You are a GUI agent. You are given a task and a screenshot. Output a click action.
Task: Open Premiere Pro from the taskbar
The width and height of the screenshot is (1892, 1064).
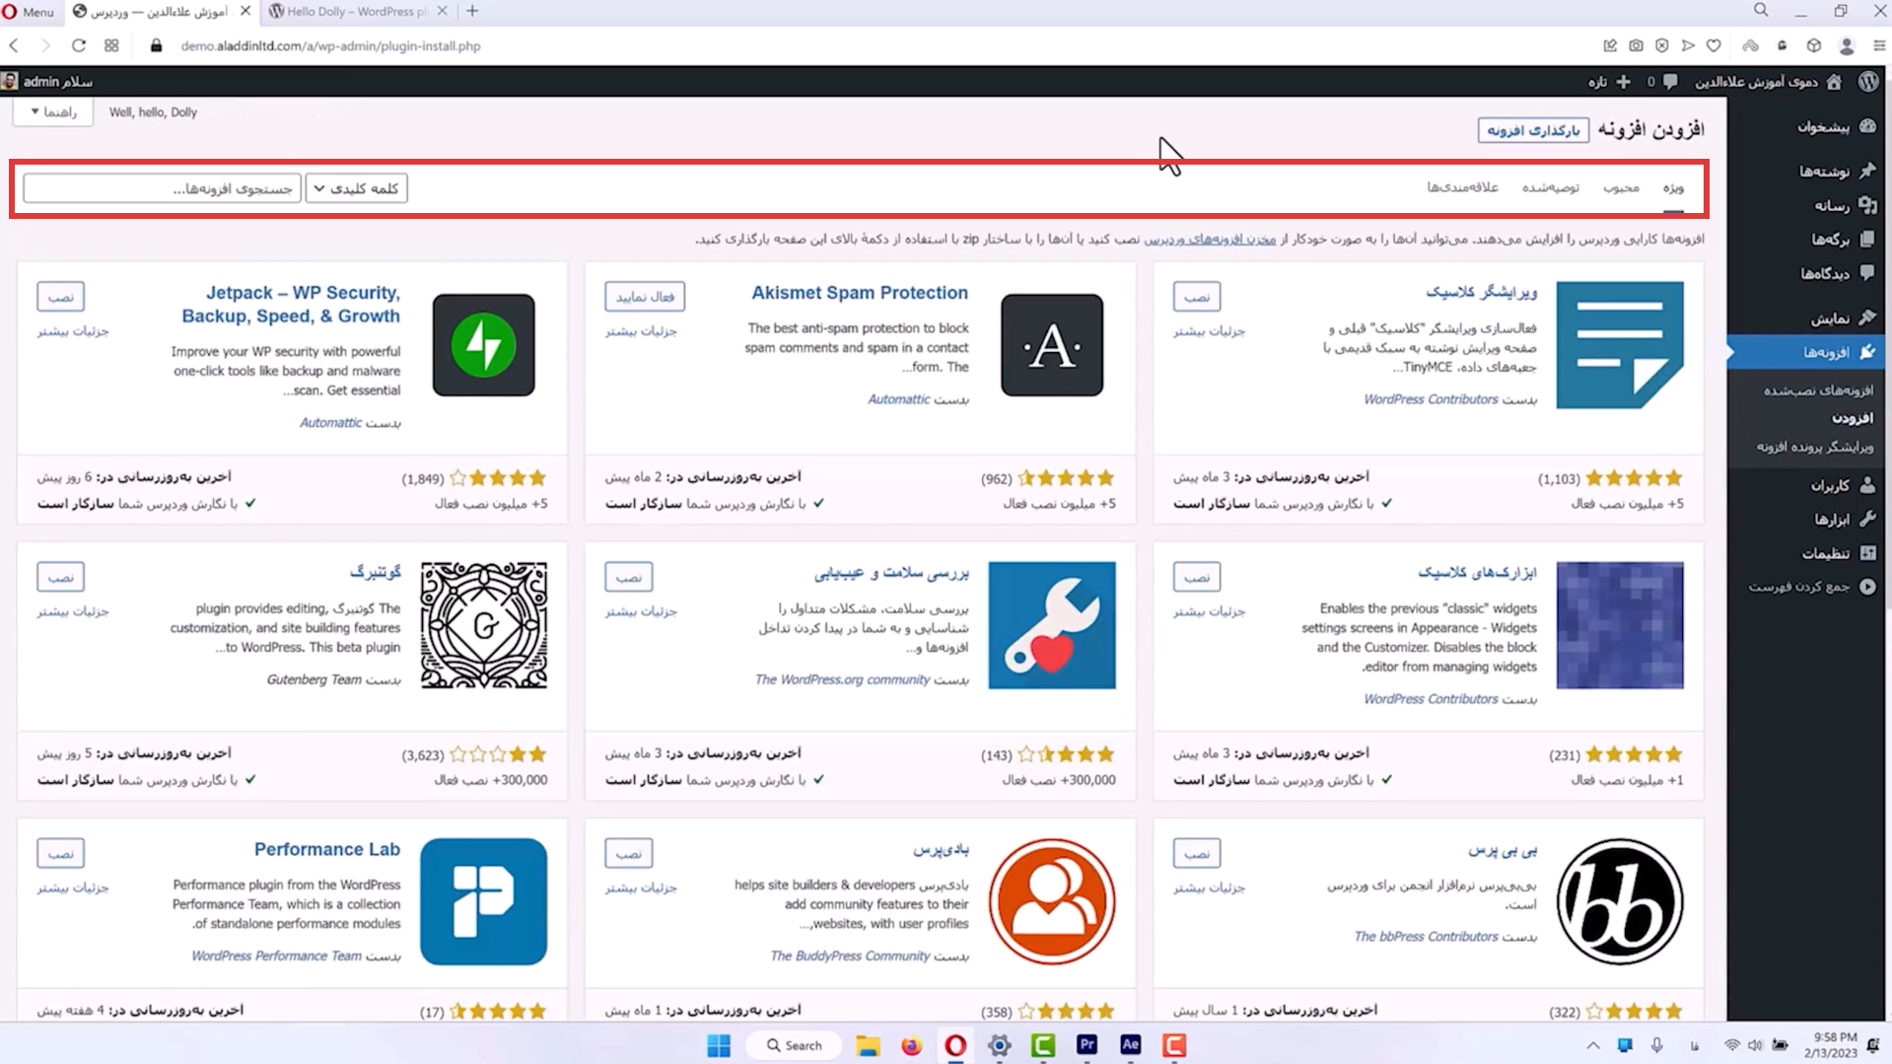point(1086,1045)
